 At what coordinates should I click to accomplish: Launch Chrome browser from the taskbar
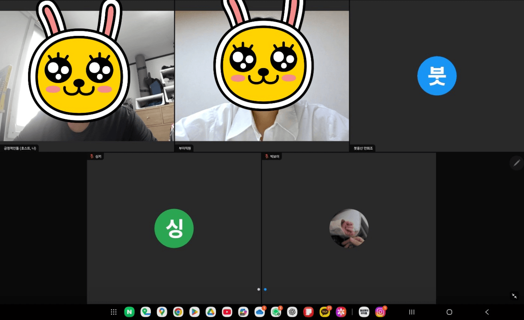[x=178, y=312]
